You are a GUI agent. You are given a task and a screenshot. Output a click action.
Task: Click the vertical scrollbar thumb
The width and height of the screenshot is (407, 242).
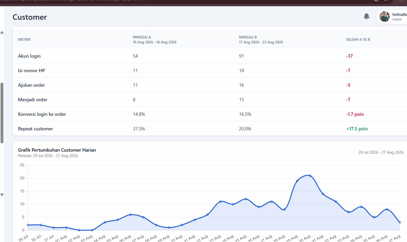(x=2, y=113)
